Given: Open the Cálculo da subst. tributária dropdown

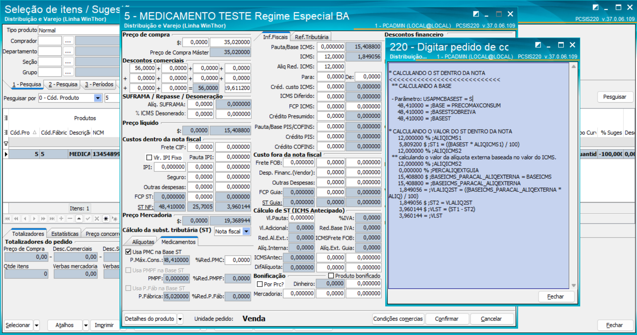Looking at the screenshot, I should tap(246, 231).
